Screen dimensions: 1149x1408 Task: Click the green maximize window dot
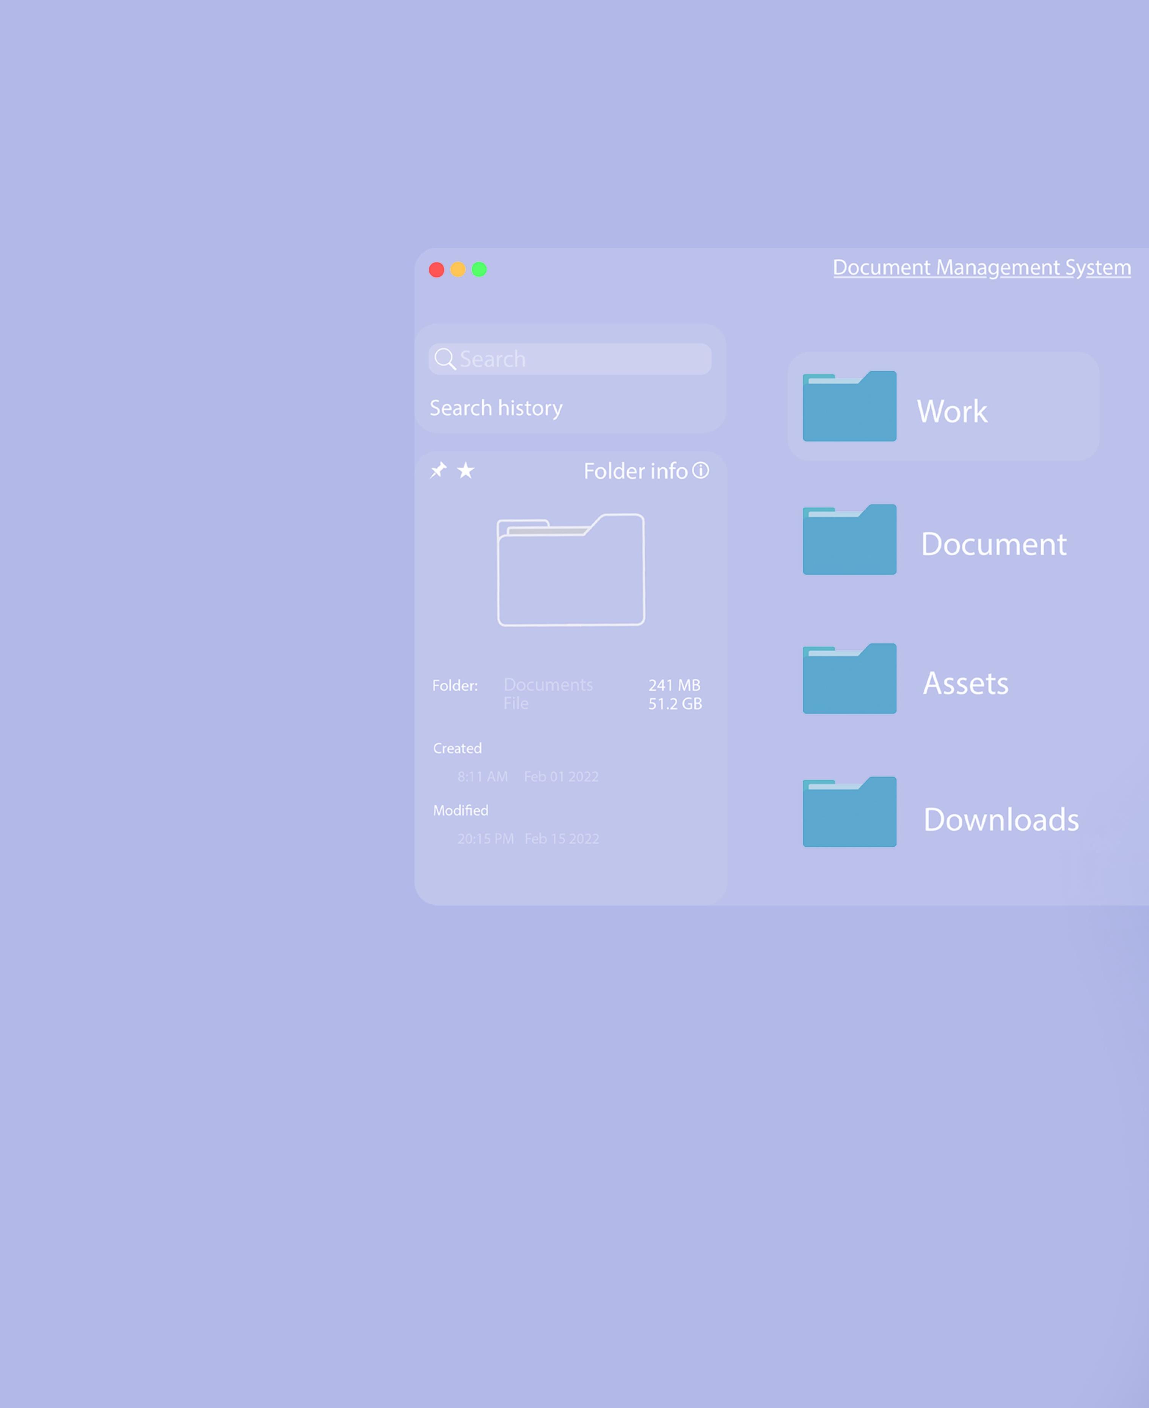479,269
